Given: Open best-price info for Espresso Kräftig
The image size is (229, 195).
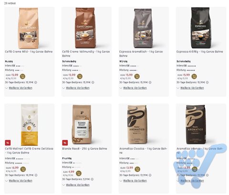Looking at the screenshot, I should click(207, 82).
